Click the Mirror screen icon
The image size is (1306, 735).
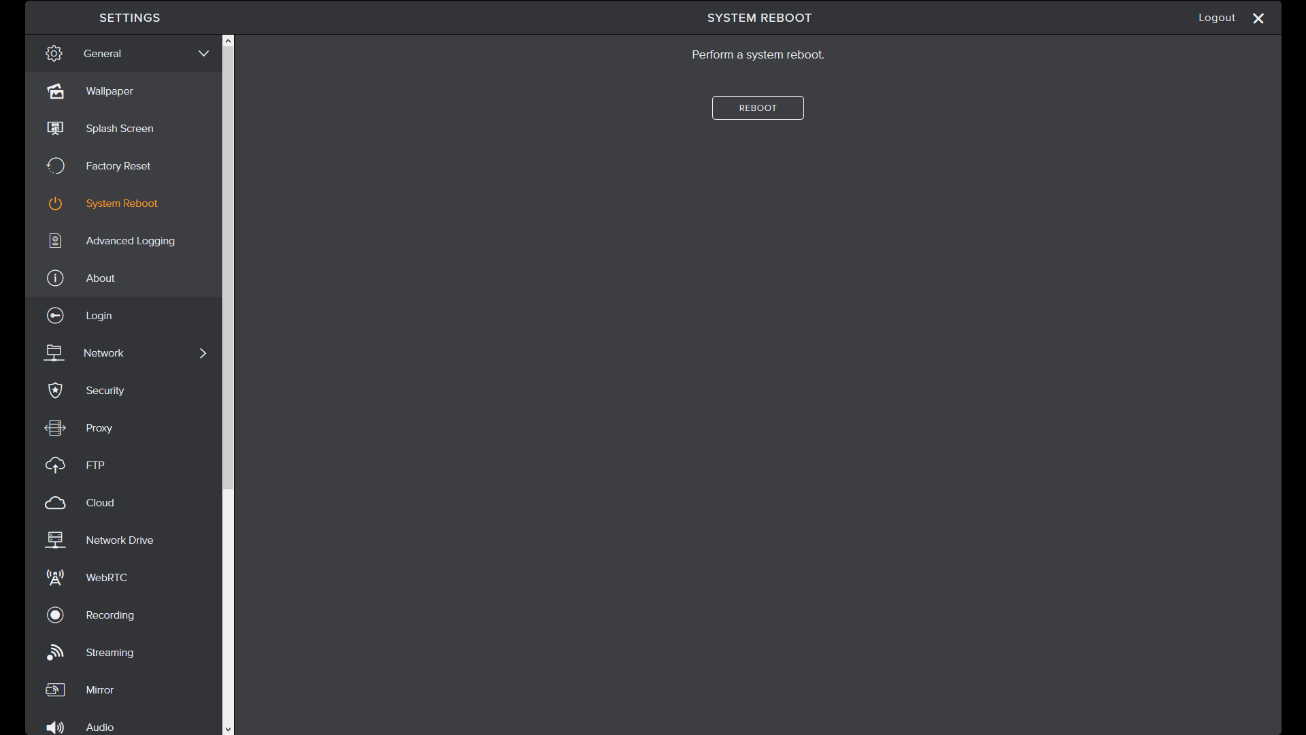(55, 689)
